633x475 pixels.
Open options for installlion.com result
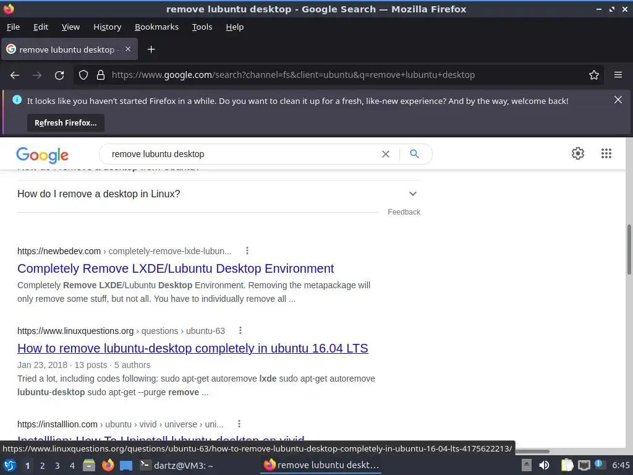coord(239,424)
